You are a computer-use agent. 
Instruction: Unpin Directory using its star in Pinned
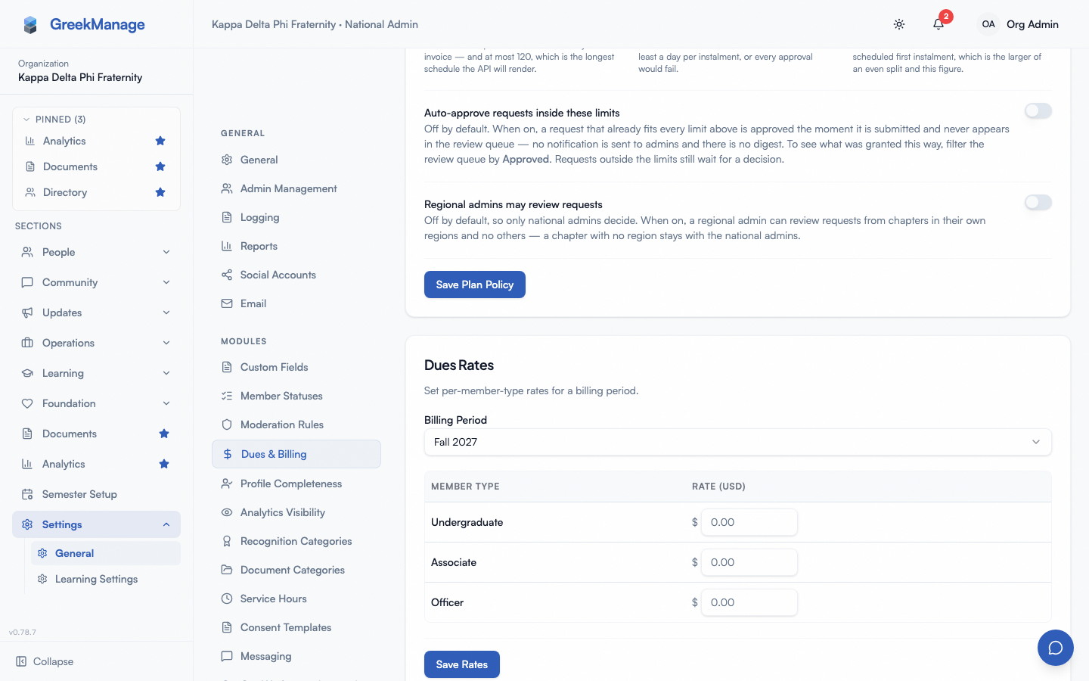click(x=160, y=192)
